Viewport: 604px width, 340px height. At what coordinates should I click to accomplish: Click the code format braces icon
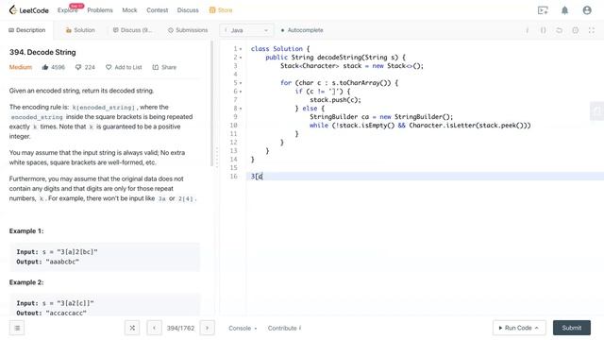tap(543, 30)
